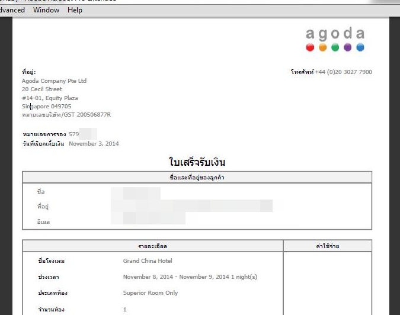Viewport: 400px width, 315px height.
Task: Click the receipt heading ใบเสร็จรับเงิน
Action: click(x=197, y=162)
